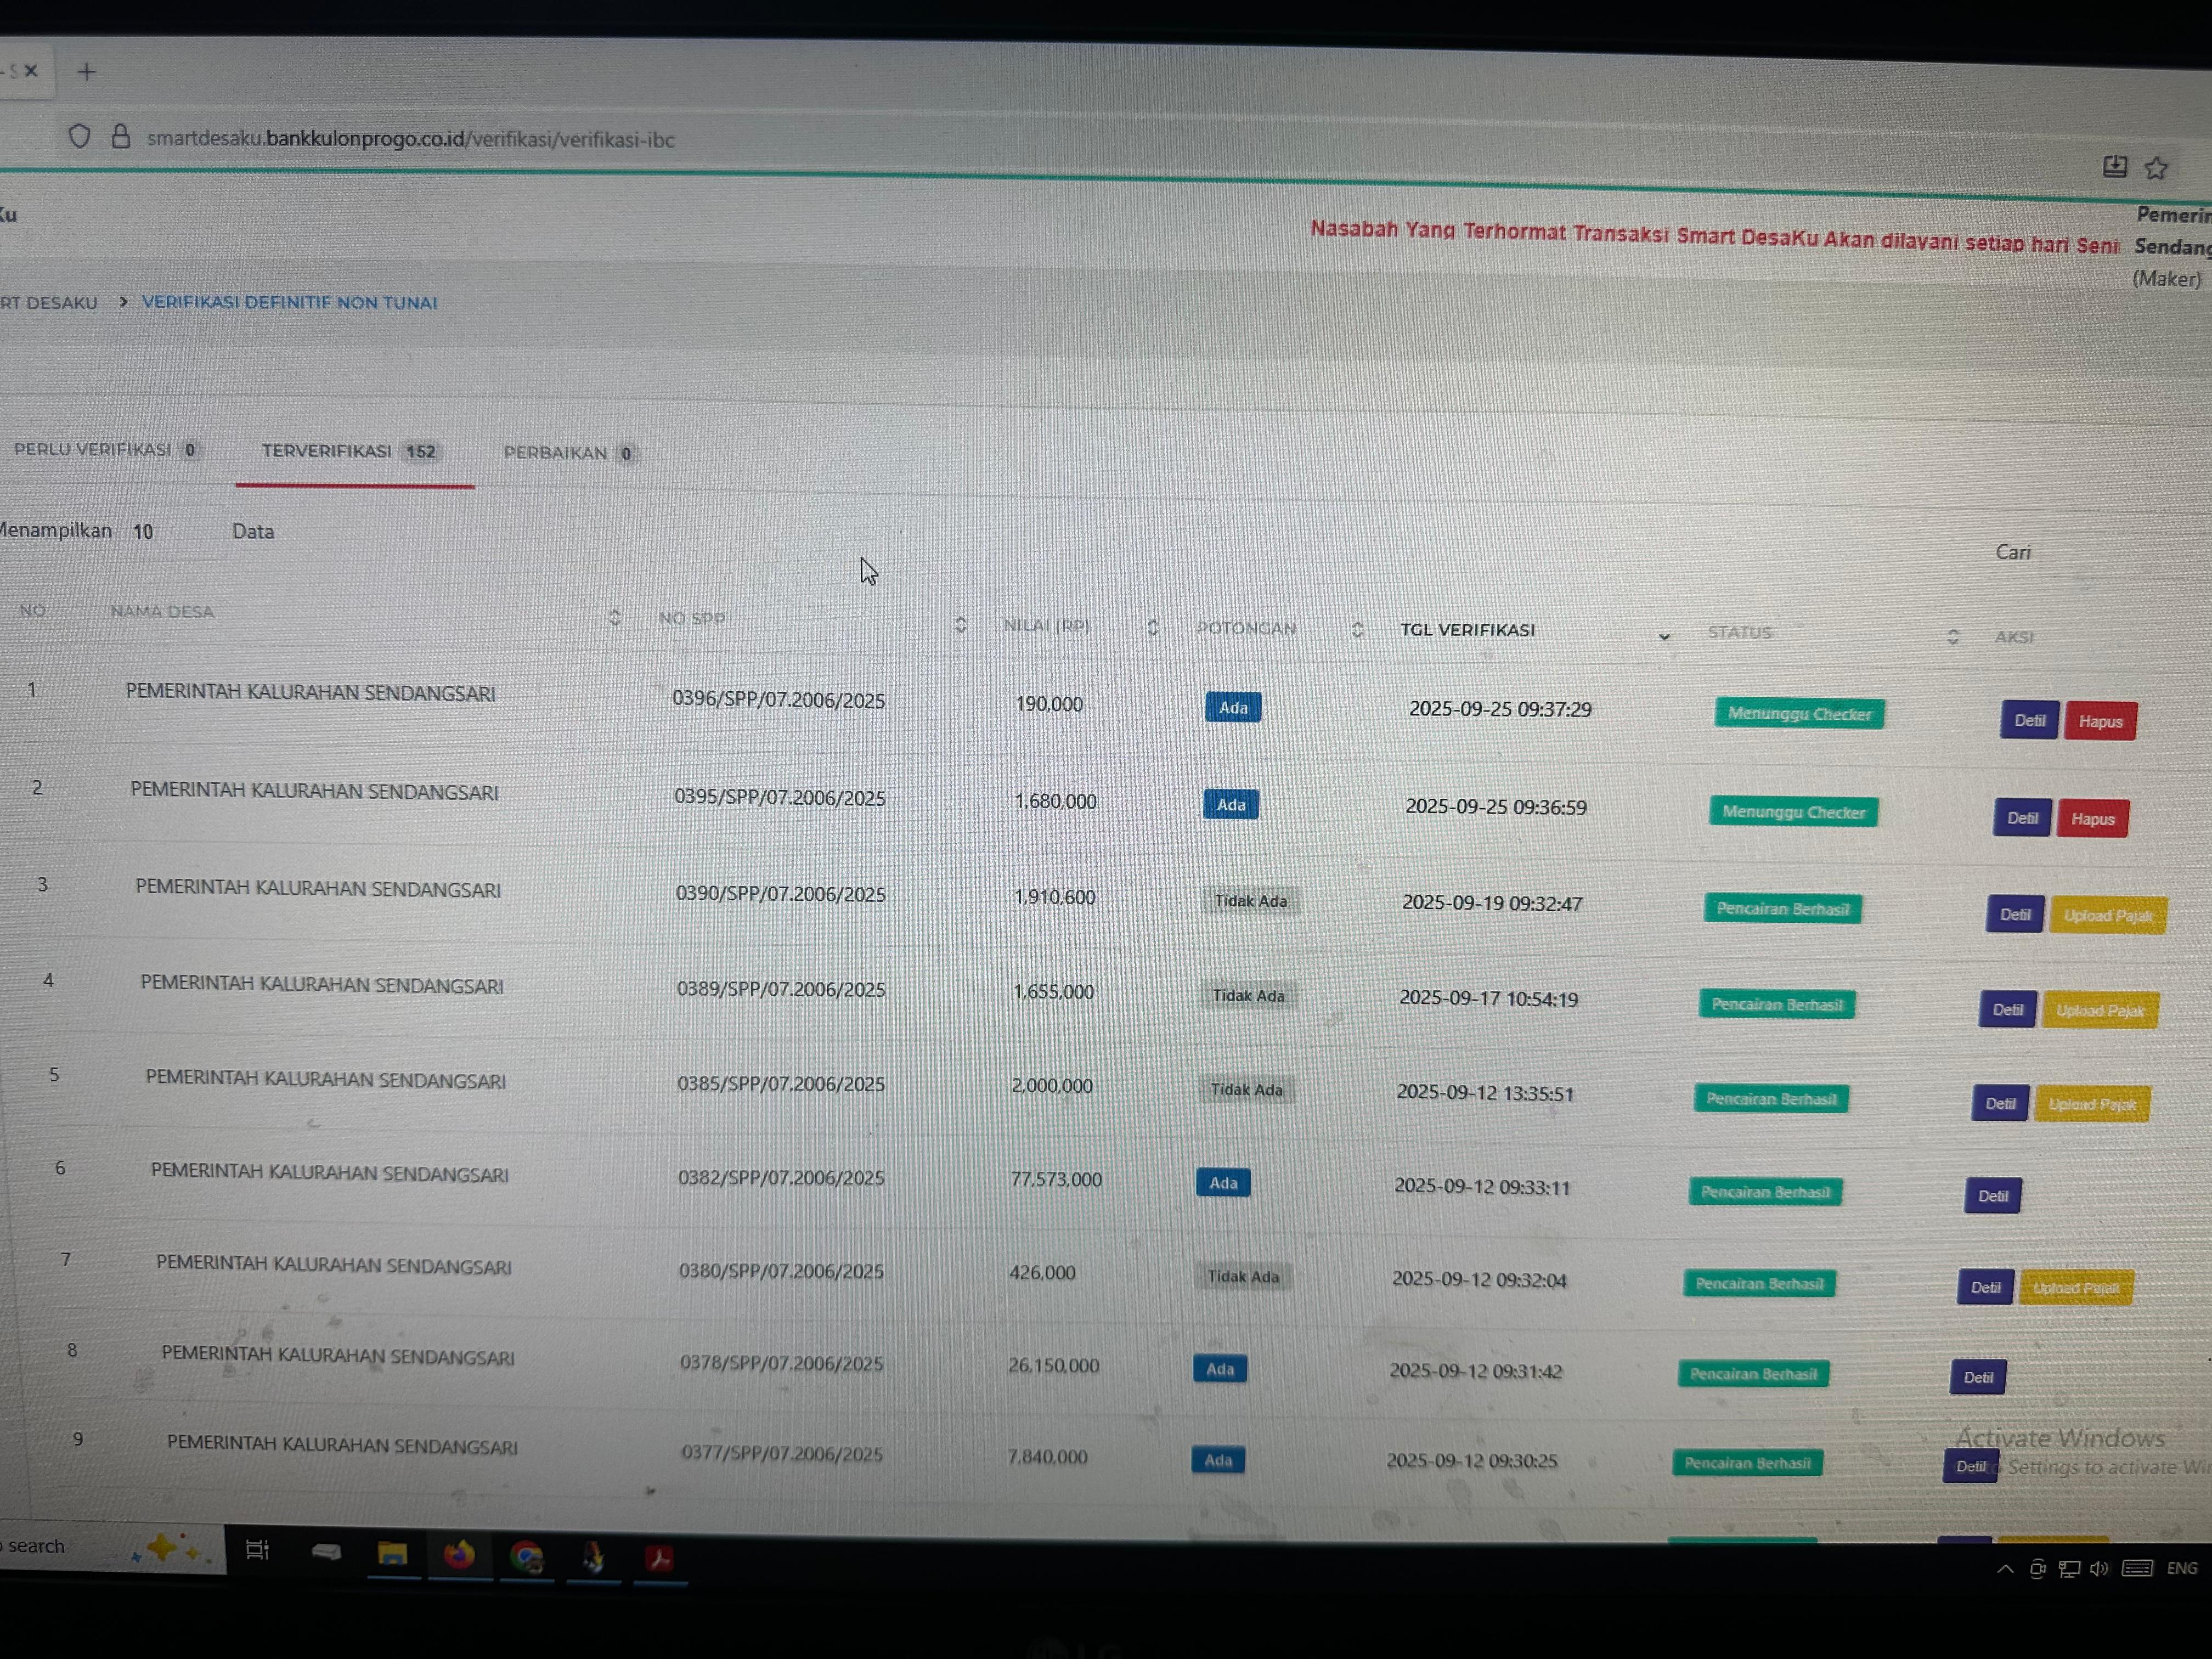Open a new browser tab with plus
Viewport: 2212px width, 1659px height.
[87, 72]
